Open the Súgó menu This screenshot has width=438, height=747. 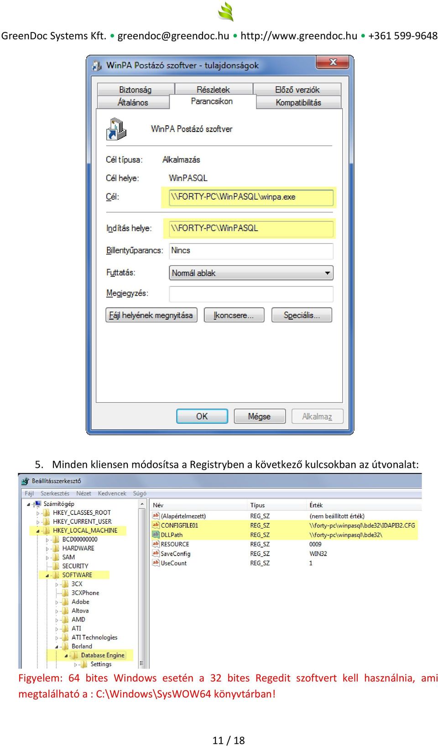click(x=140, y=493)
